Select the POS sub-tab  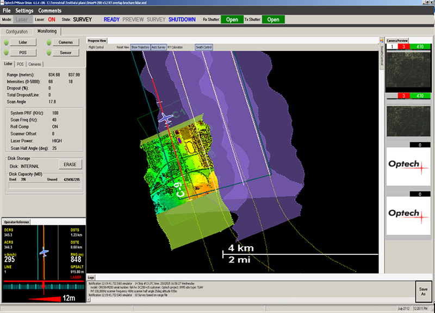(x=20, y=64)
